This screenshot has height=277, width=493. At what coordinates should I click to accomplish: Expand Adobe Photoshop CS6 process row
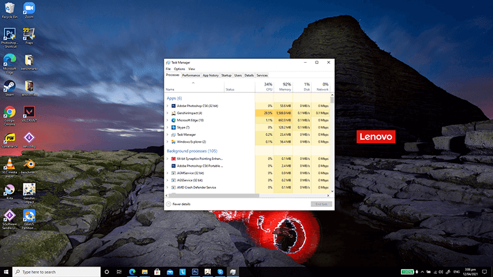point(167,106)
